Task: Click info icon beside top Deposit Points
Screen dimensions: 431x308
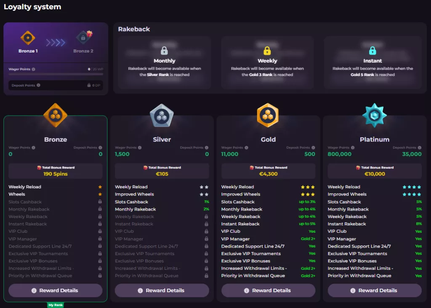Action: tap(38, 85)
